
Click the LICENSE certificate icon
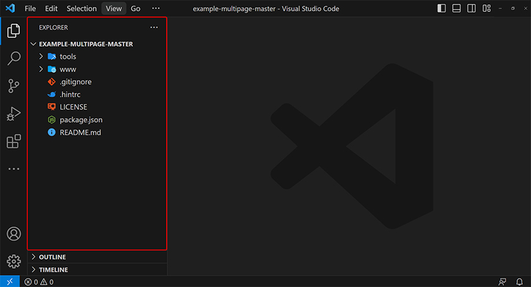(52, 107)
